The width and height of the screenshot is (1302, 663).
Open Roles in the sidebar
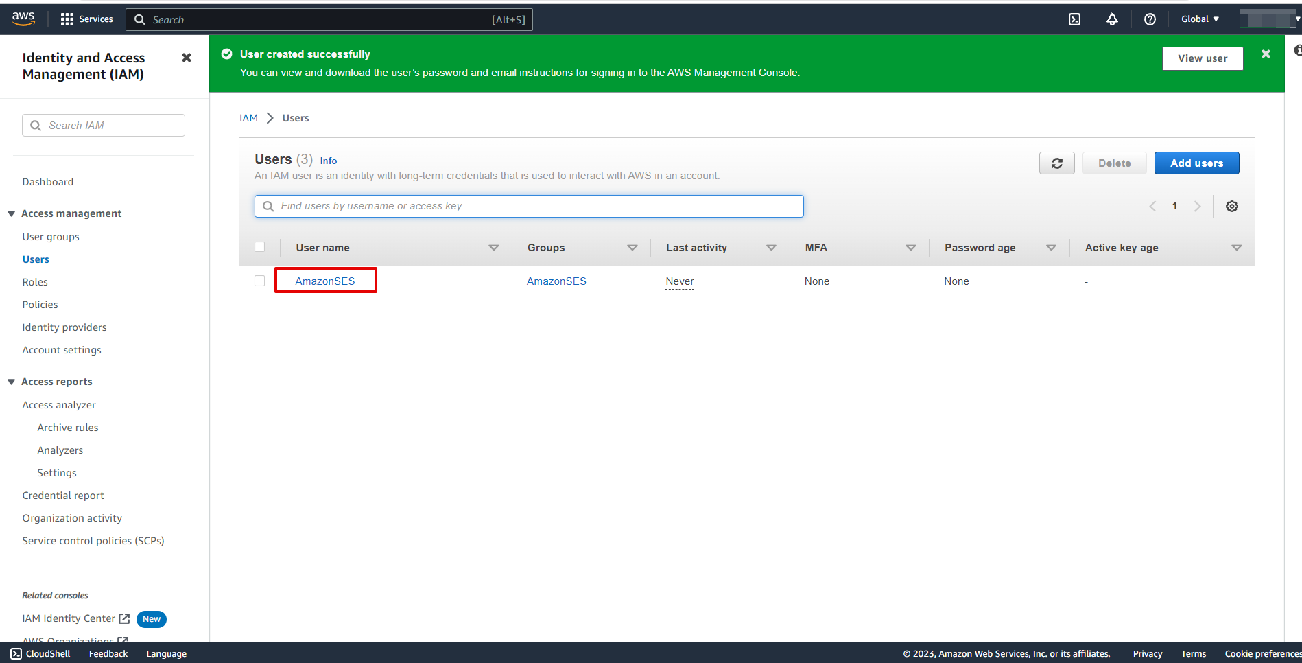pos(35,282)
